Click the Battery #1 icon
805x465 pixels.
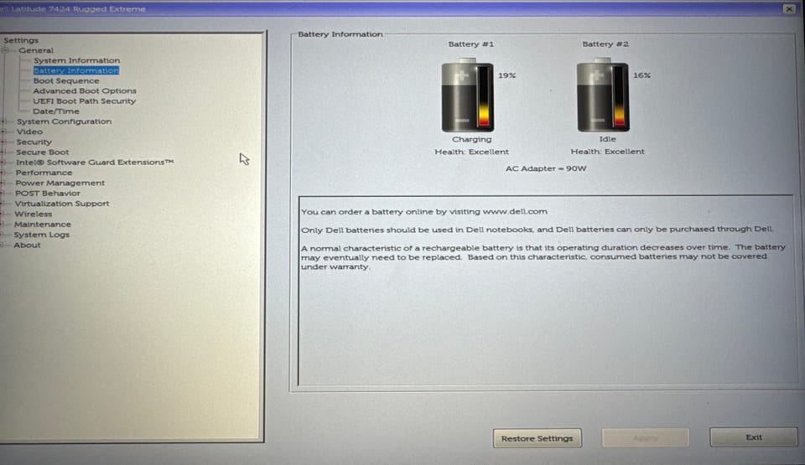tap(467, 95)
